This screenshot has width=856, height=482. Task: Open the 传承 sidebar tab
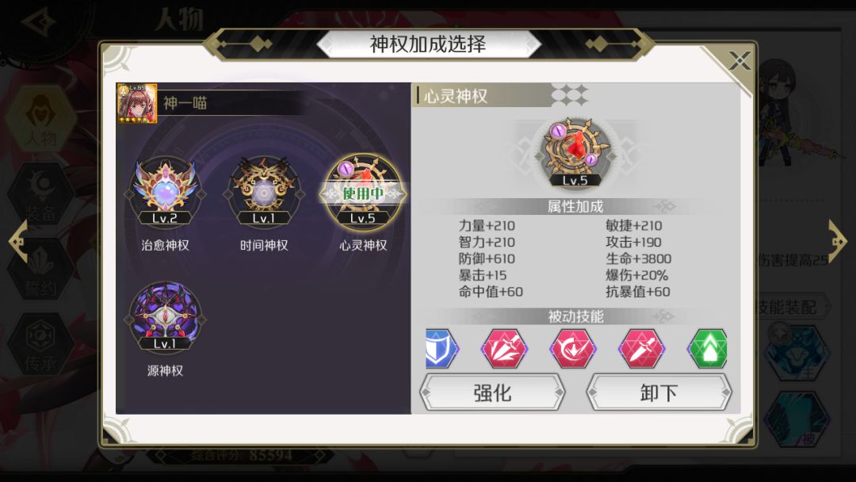point(41,344)
